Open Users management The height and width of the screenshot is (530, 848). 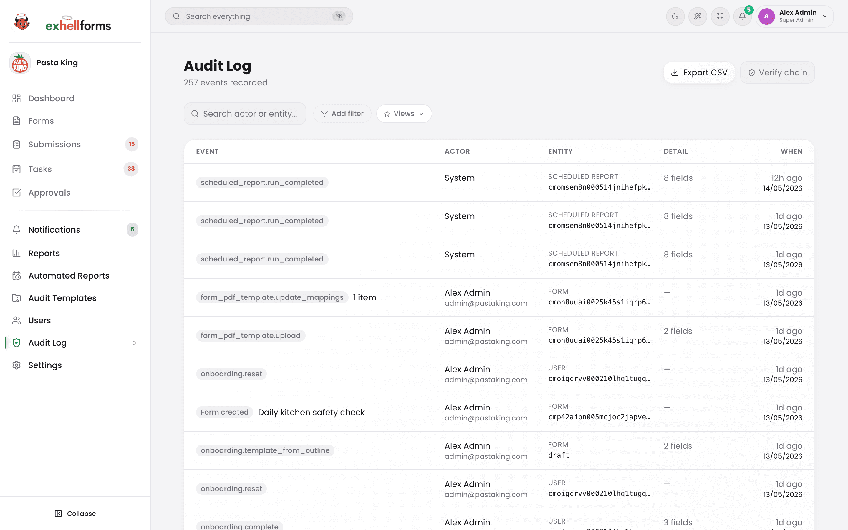75,320
